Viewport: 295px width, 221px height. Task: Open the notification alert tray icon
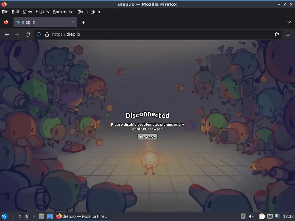(x=277, y=216)
